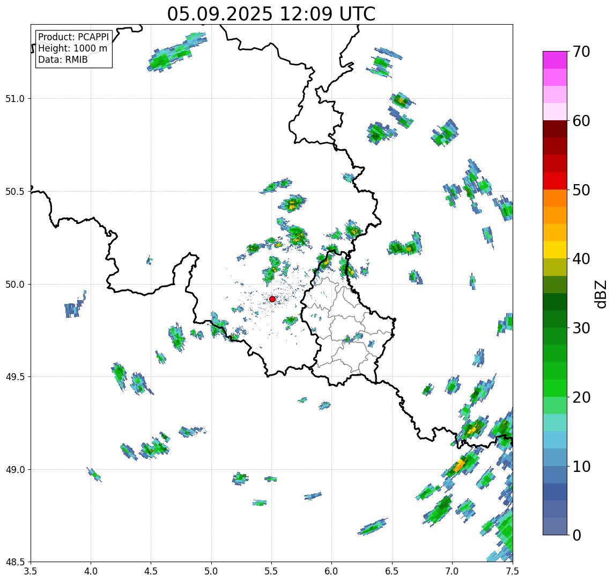Click longitude axis label 5.5
Screen dimensions: 614x582
pos(272,571)
